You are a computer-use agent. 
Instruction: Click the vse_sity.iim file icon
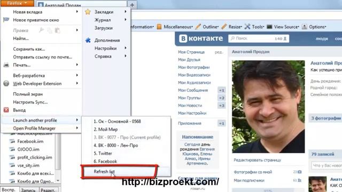(12, 165)
